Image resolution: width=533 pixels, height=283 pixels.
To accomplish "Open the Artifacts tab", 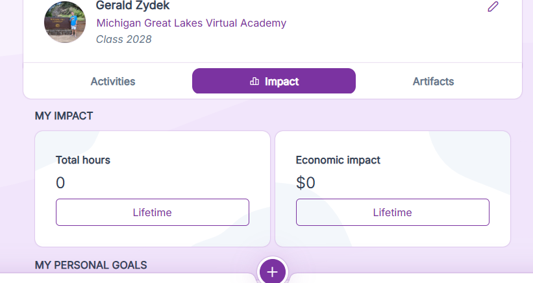I will pos(433,82).
